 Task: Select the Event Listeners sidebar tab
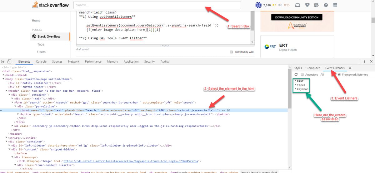pyautogui.click(x=335, y=68)
